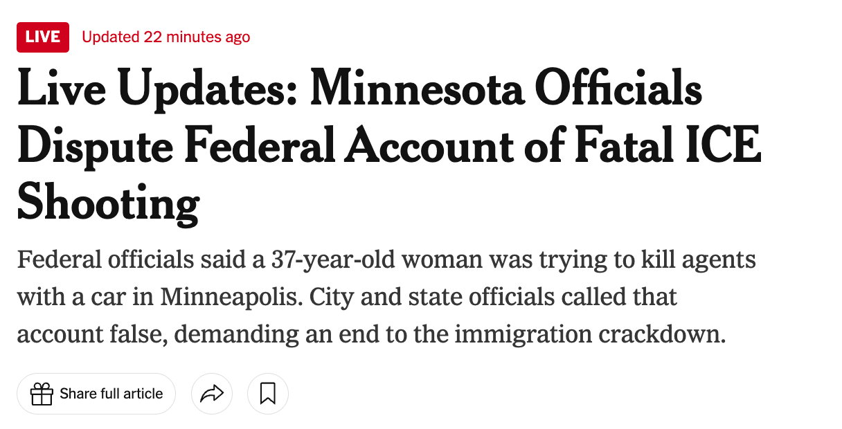Click 'account false' in the summary

(x=89, y=334)
